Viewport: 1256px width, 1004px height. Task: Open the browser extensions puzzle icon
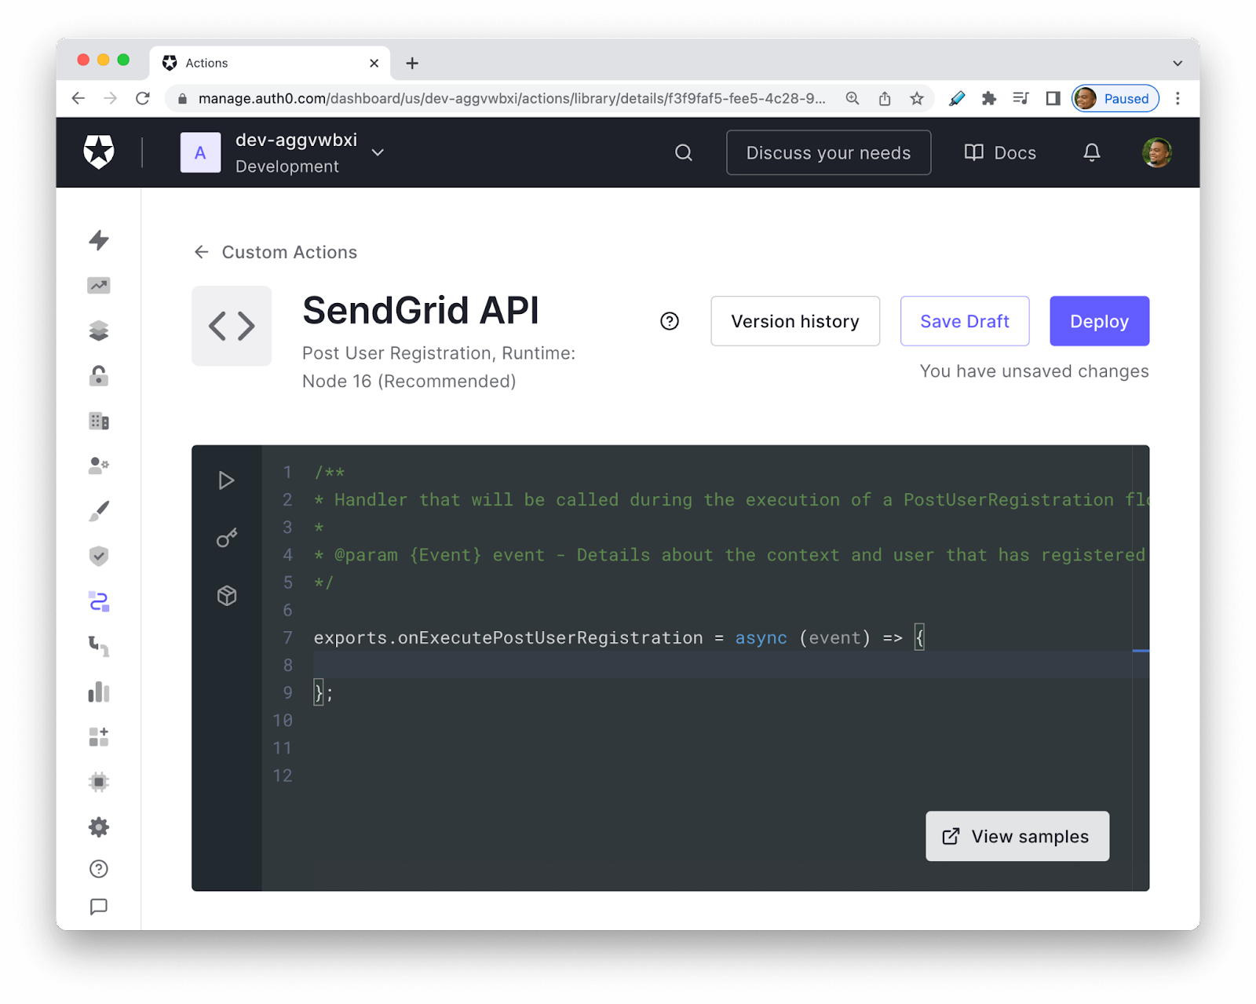tap(989, 98)
